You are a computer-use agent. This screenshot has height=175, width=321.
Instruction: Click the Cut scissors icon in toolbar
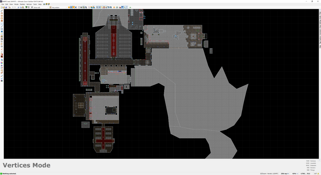coord(18,7)
